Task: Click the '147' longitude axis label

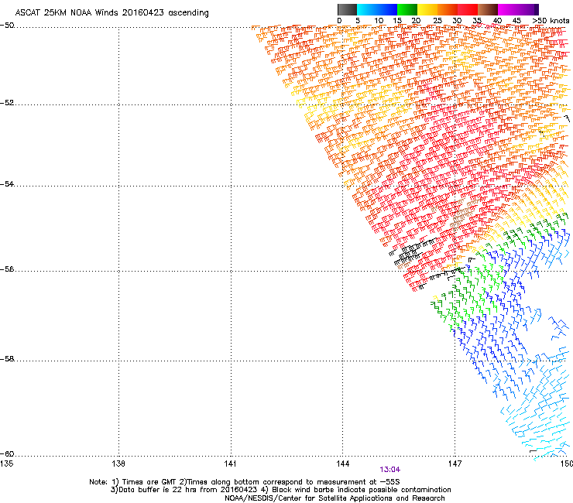Action: tap(455, 464)
